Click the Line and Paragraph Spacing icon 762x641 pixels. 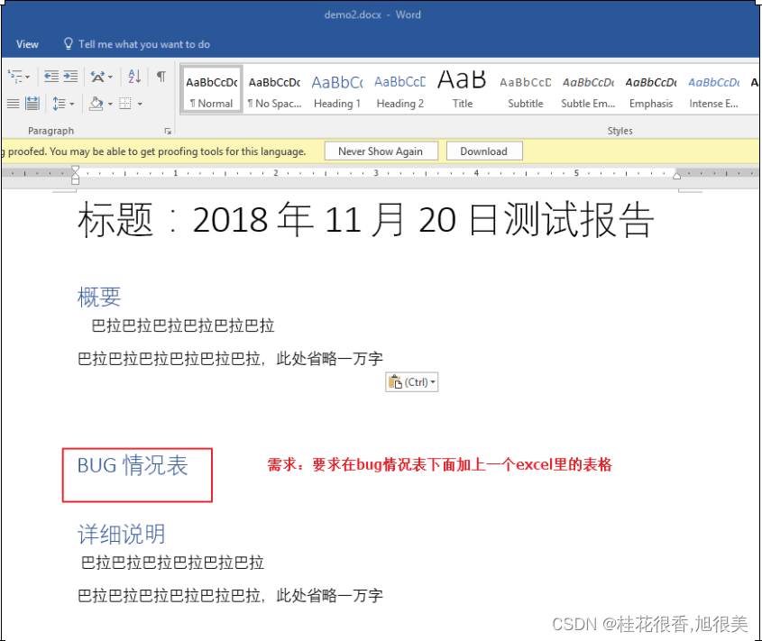pos(59,104)
